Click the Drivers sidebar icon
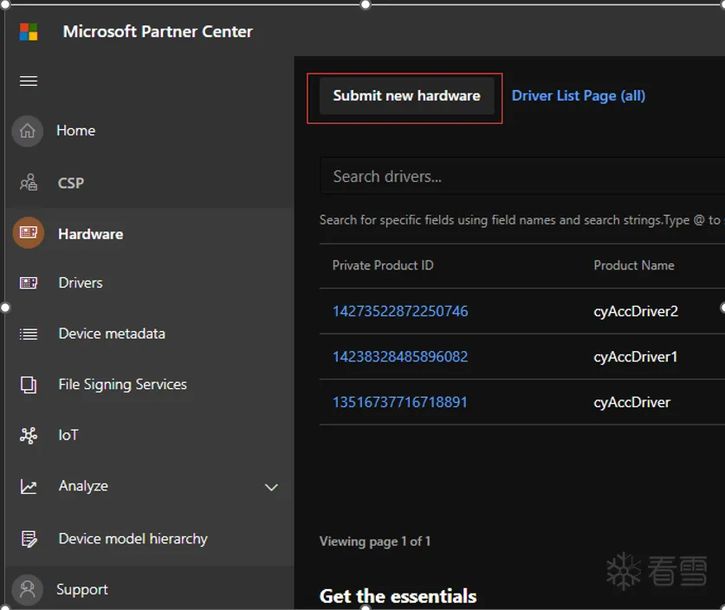 [29, 283]
